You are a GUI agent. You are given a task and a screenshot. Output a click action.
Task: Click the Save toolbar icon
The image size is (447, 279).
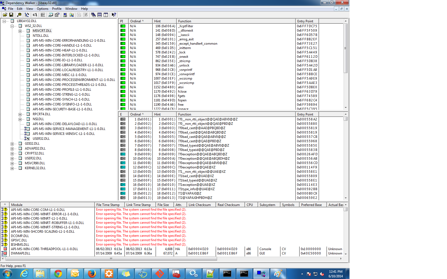pyautogui.click(x=11, y=15)
